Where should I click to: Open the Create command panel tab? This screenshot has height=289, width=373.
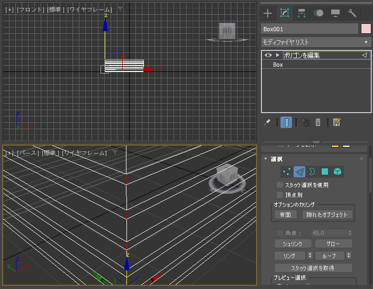point(268,13)
